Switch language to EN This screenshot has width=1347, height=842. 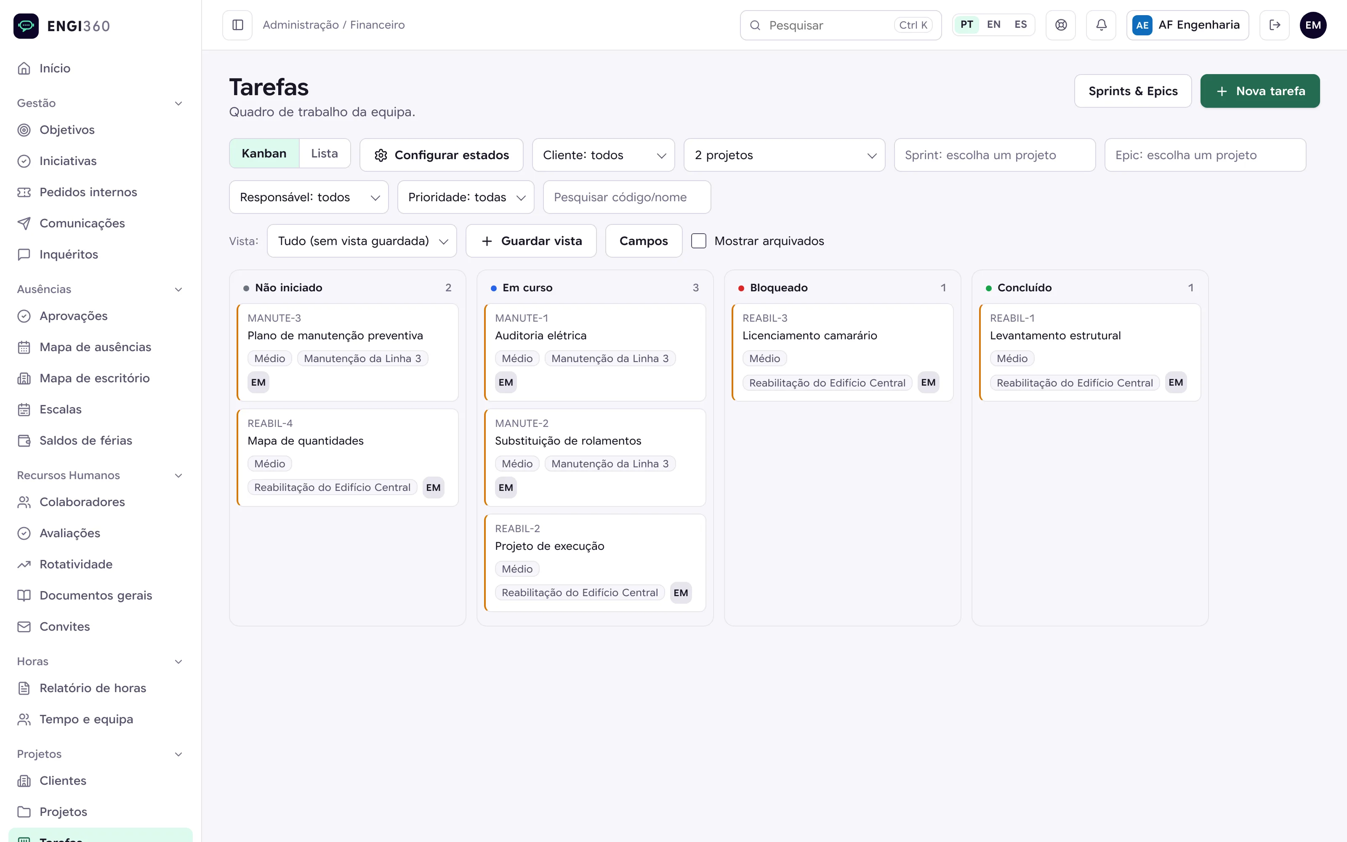(993, 25)
